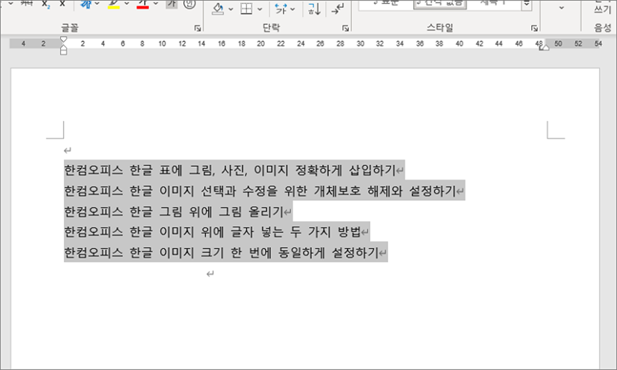Open 스타일 styles pane launcher
This screenshot has height=370, width=617.
tap(534, 29)
